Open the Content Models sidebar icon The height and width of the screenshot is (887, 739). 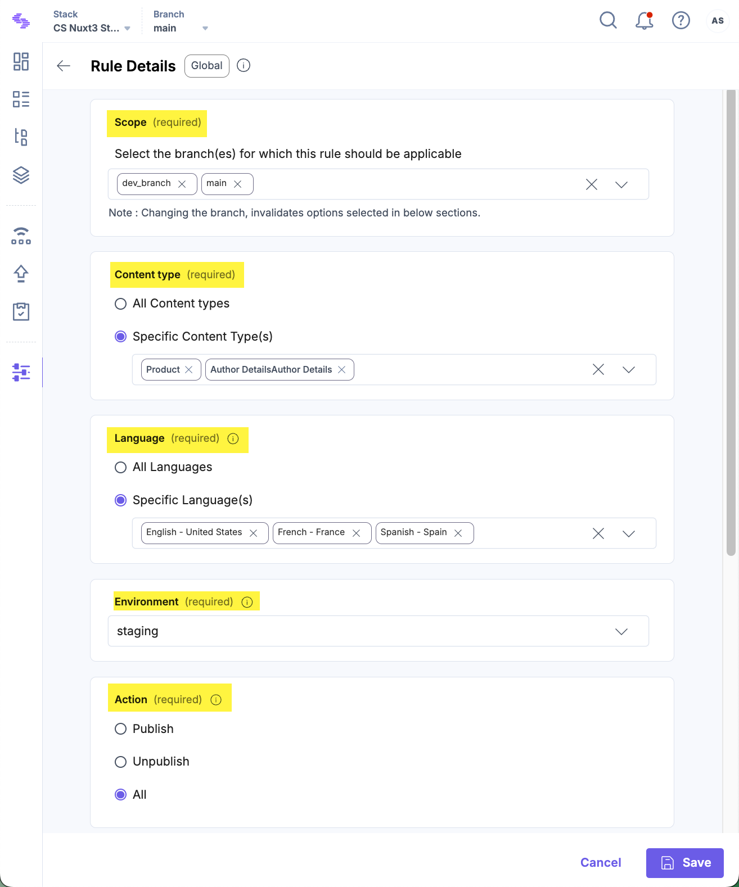tap(21, 137)
